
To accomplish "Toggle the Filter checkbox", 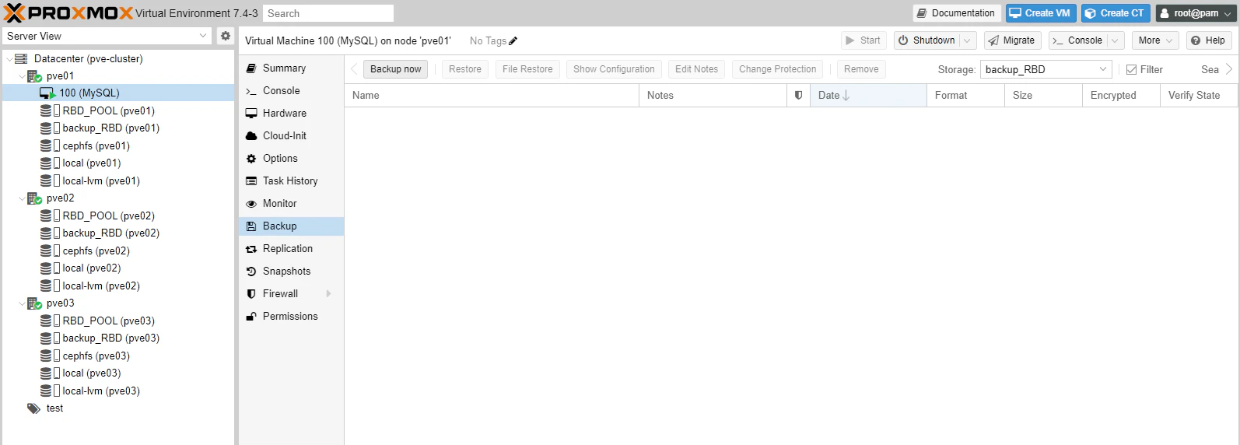I will tap(1132, 69).
